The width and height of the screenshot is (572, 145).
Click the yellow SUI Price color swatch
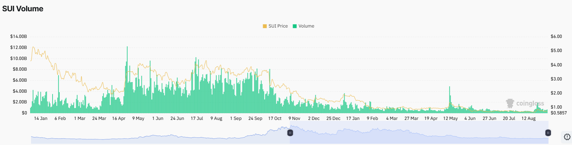[x=265, y=26]
